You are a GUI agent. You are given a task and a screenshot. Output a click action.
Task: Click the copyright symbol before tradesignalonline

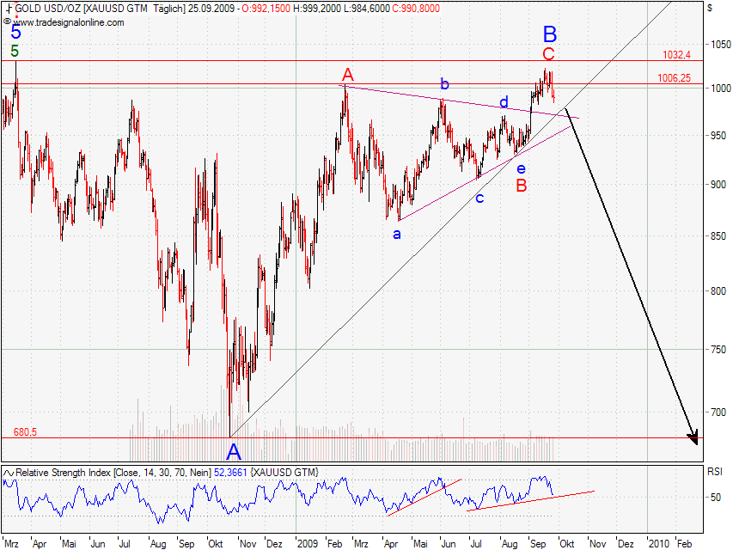pyautogui.click(x=7, y=21)
